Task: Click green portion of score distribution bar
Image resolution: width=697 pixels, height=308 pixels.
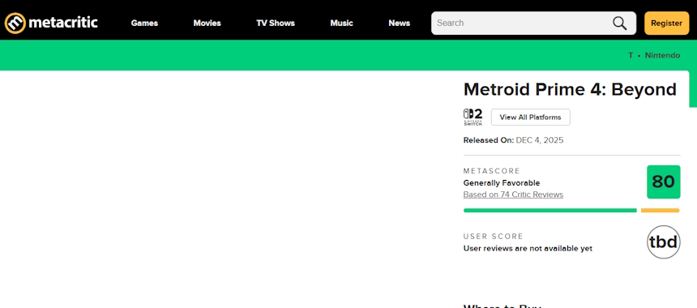Action: pos(549,211)
